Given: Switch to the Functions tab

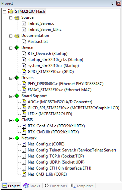Looking at the screenshot, I should (x=55, y=186).
